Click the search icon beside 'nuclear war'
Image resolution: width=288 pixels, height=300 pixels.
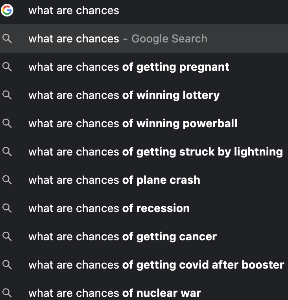point(7,293)
